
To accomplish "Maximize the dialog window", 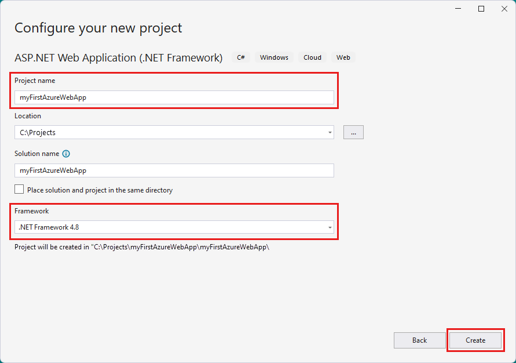I will pyautogui.click(x=481, y=9).
